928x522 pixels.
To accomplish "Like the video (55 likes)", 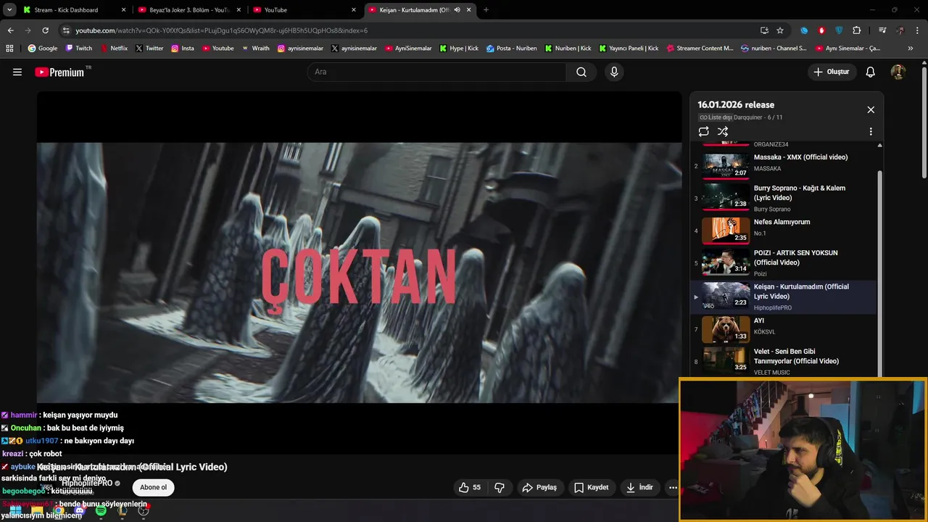I will click(x=470, y=487).
